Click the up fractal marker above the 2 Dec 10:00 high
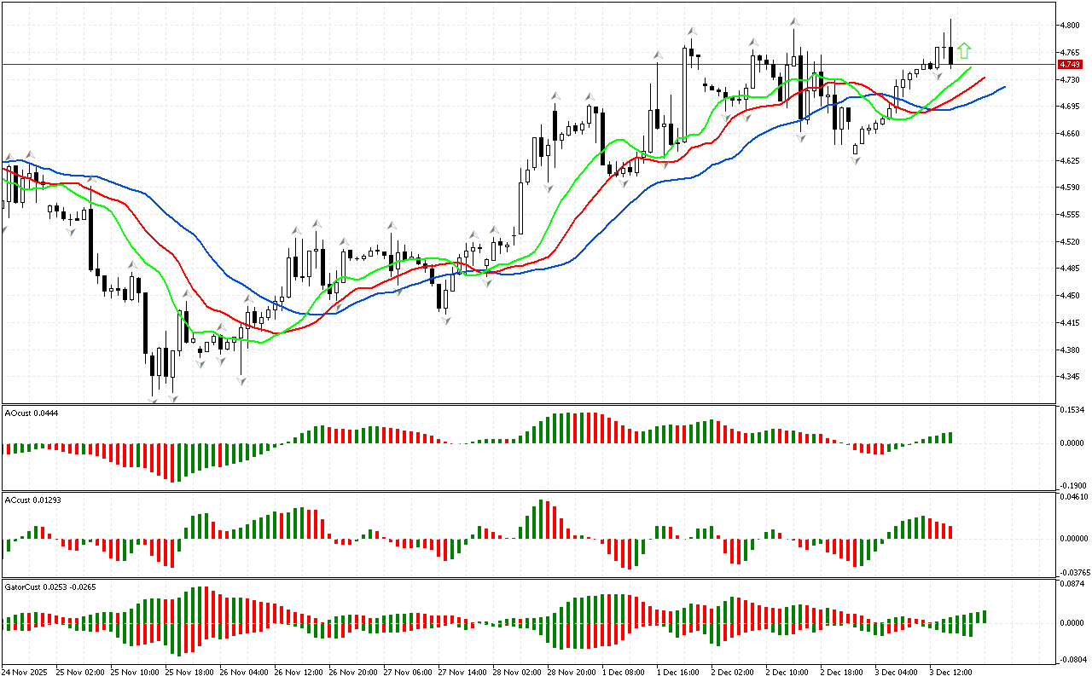Screen dimensions: 1092x682 pos(793,21)
